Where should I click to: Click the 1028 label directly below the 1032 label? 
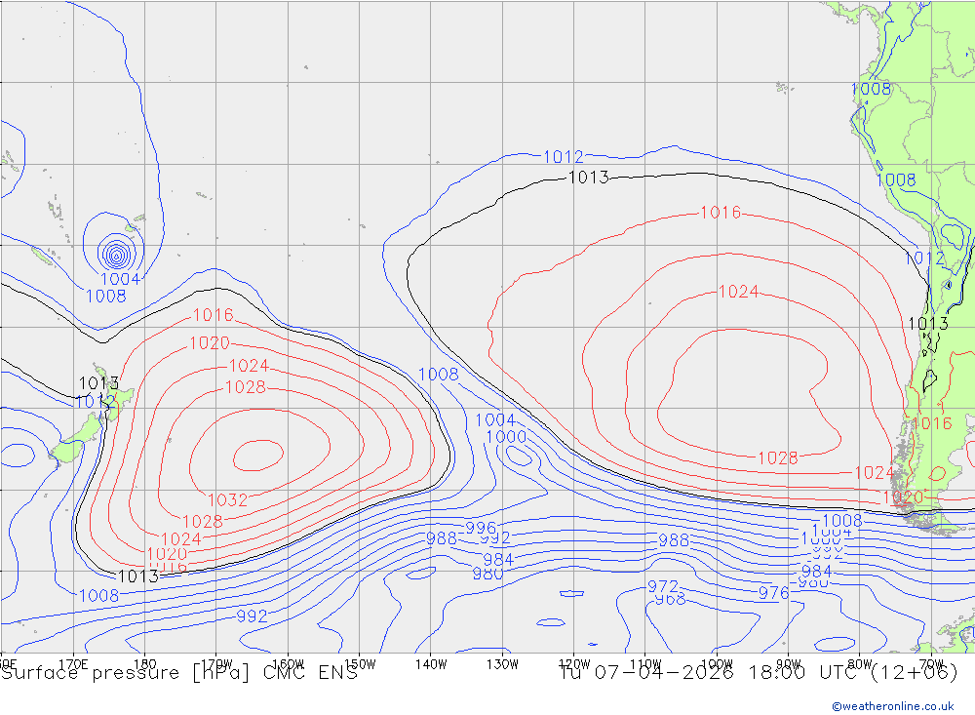pos(203,522)
